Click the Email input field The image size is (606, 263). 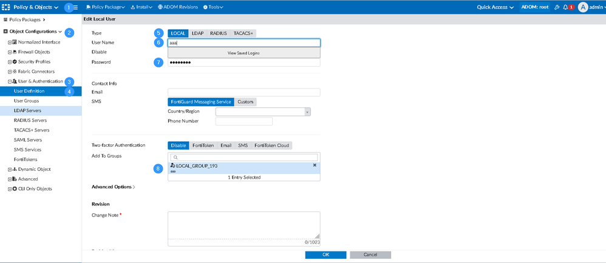(x=244, y=92)
